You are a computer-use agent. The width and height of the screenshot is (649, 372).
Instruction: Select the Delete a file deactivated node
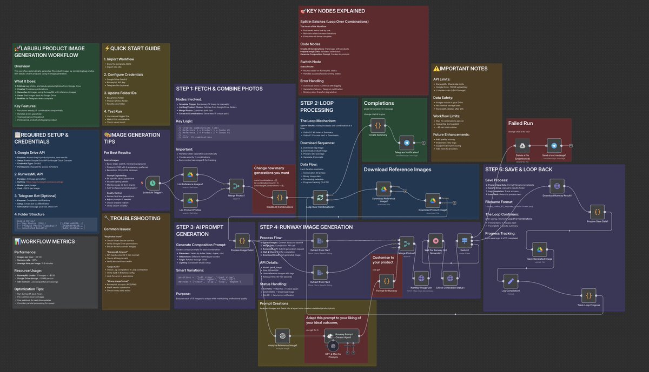[x=521, y=145]
